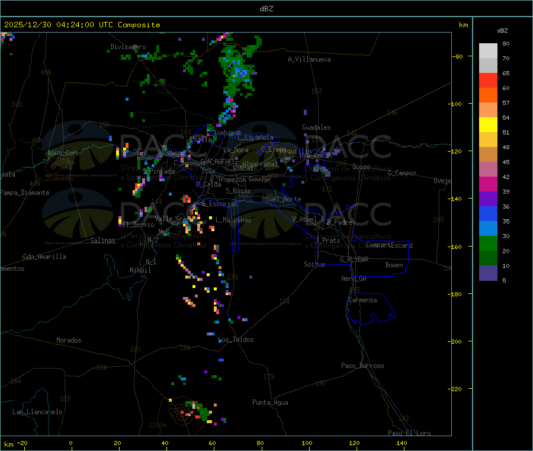Click the Carmensa location label
Viewport: 533px width, 451px height.
point(362,300)
